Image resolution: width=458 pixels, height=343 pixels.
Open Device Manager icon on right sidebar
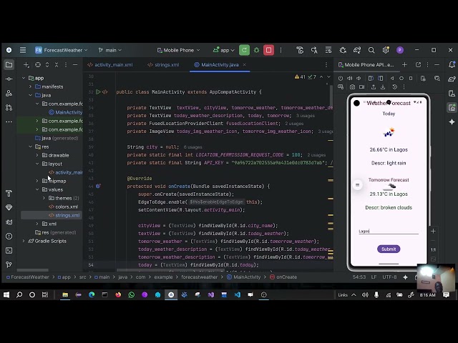coord(452,93)
